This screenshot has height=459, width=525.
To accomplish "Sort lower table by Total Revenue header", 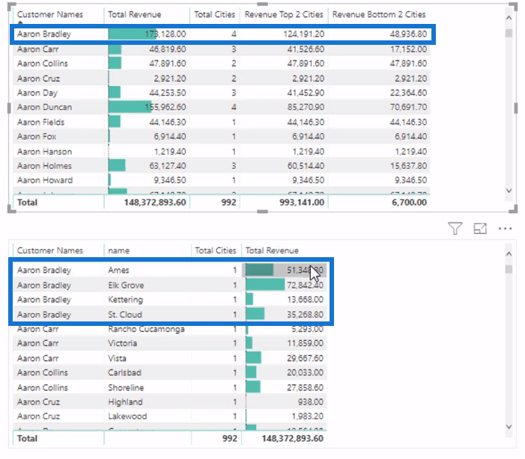I will coord(272,250).
